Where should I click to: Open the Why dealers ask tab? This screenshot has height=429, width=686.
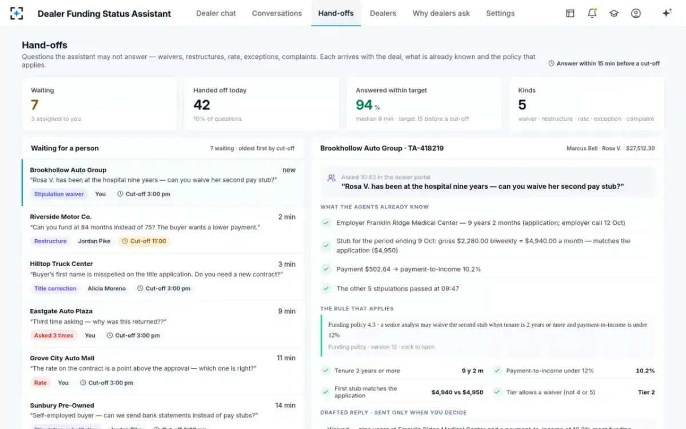pyautogui.click(x=441, y=13)
